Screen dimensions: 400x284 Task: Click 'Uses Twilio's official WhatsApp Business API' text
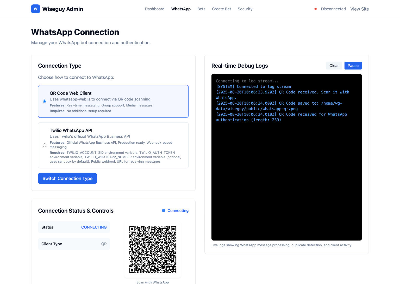(x=90, y=136)
